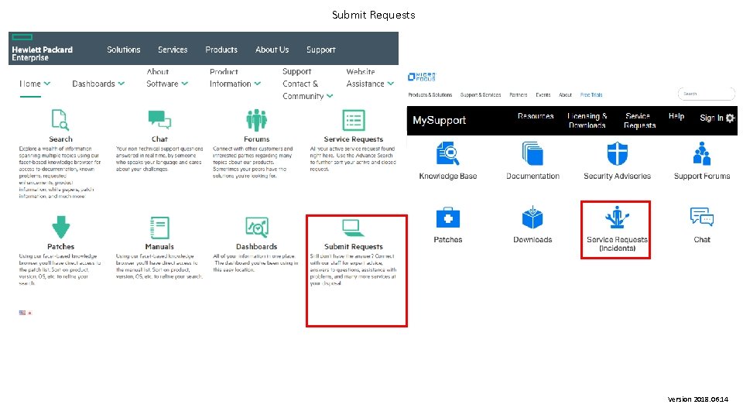Open the Chat speech bubbles icon on HPE page

[x=159, y=119]
